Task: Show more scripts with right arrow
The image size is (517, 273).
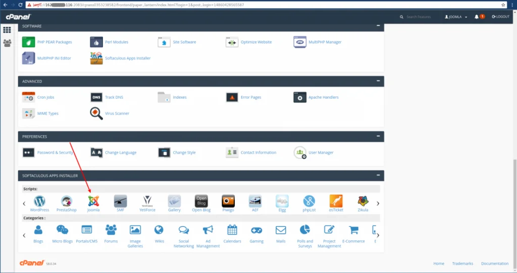Action: (x=378, y=203)
